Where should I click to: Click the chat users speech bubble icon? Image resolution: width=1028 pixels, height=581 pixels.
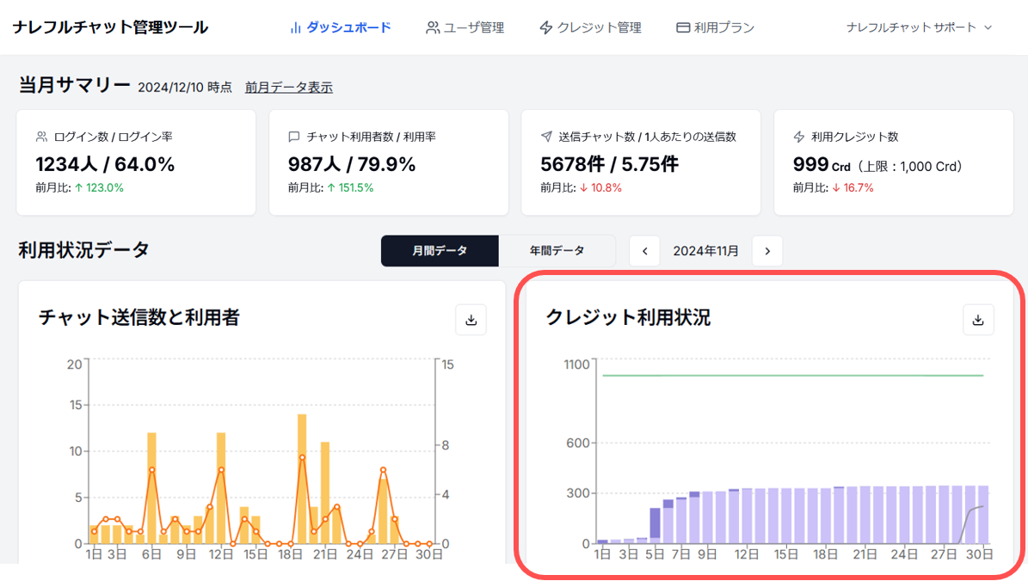pos(294,137)
